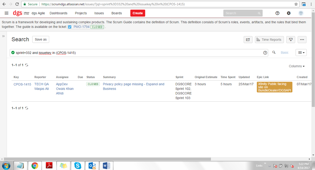Click the dgs Agile title

38,13
